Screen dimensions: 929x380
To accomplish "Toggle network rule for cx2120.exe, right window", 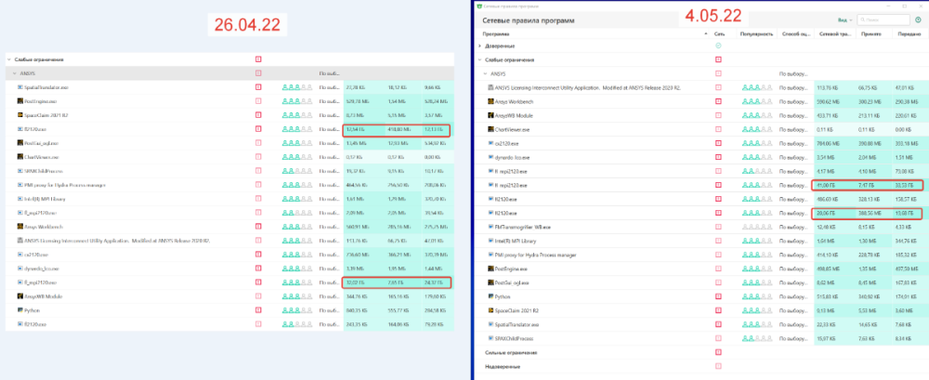I will pos(719,143).
